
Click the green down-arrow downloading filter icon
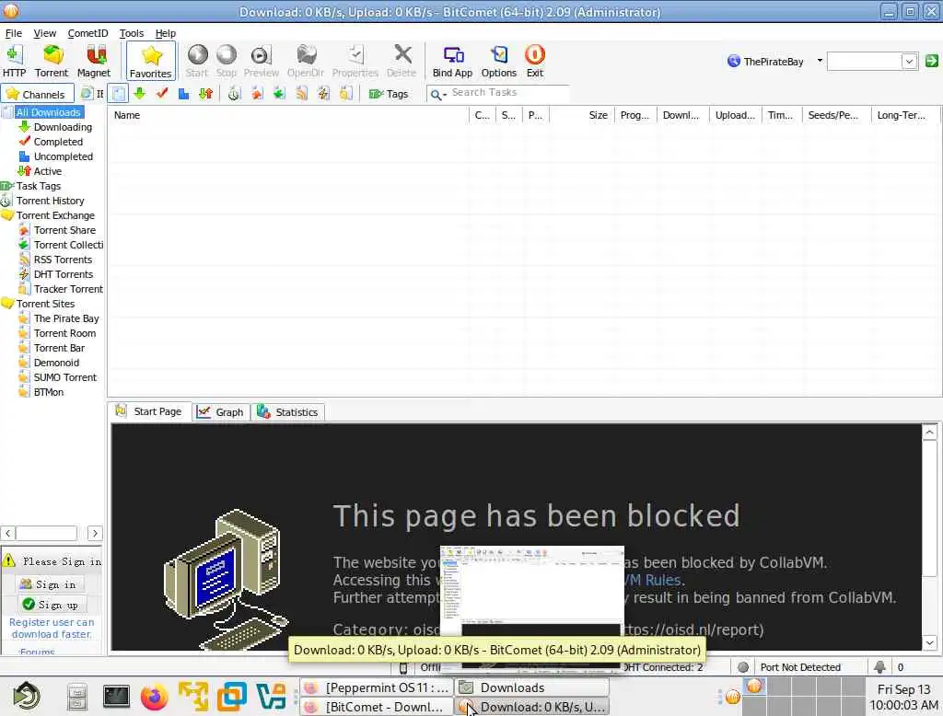tap(140, 94)
